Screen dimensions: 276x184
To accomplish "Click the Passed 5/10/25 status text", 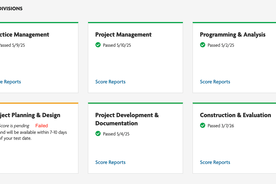I will point(117,45).
